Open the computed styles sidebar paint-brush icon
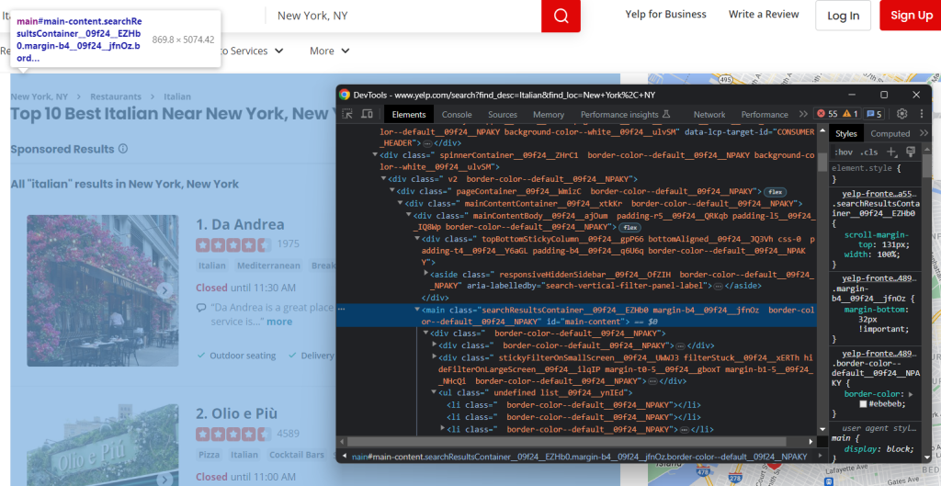Viewport: 941px width, 486px height. [910, 152]
